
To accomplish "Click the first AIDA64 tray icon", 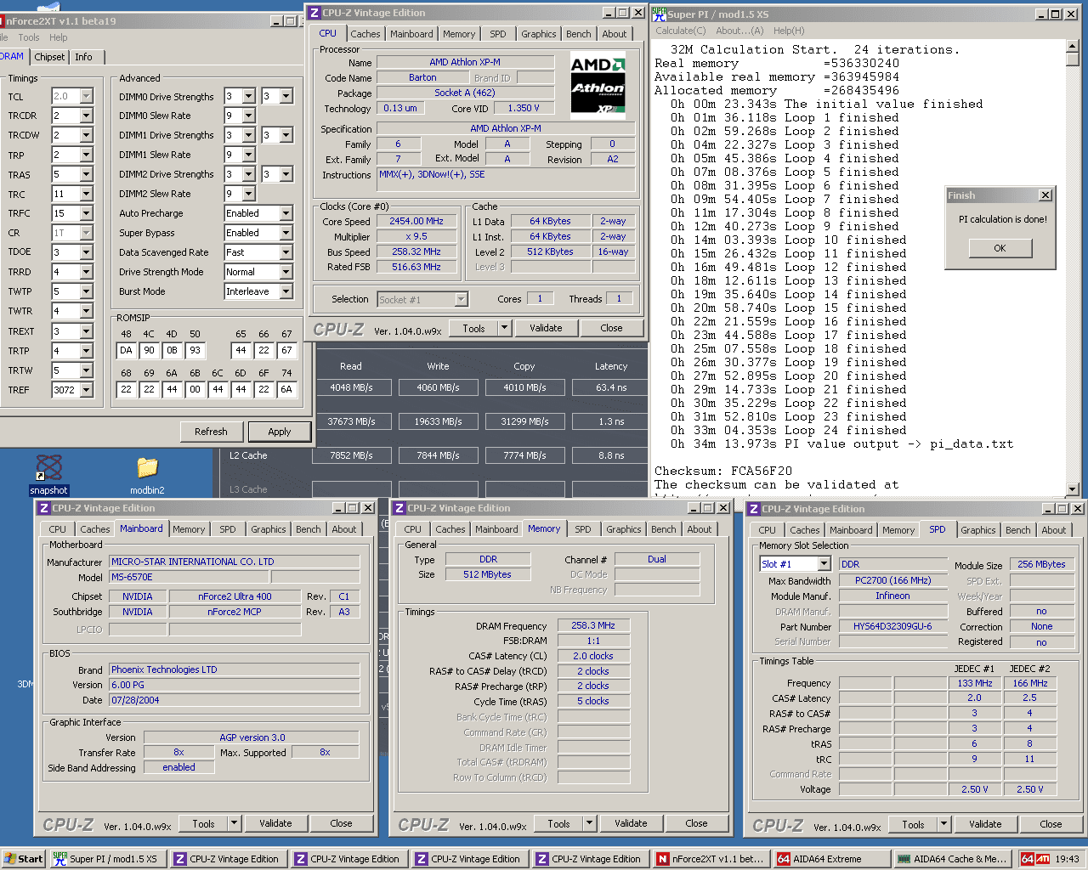I will point(1027,859).
